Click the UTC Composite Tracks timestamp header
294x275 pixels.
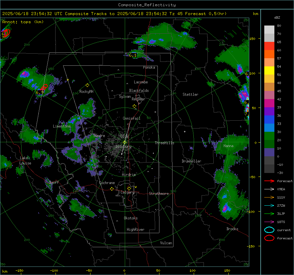(x=114, y=14)
